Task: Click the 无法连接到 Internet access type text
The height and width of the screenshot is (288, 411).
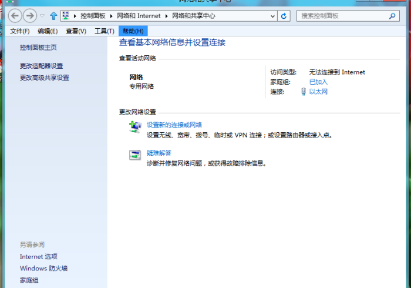Action: pyautogui.click(x=337, y=72)
